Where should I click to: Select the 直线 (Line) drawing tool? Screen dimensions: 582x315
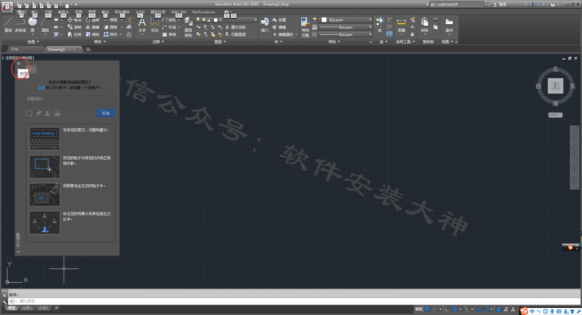coord(8,24)
